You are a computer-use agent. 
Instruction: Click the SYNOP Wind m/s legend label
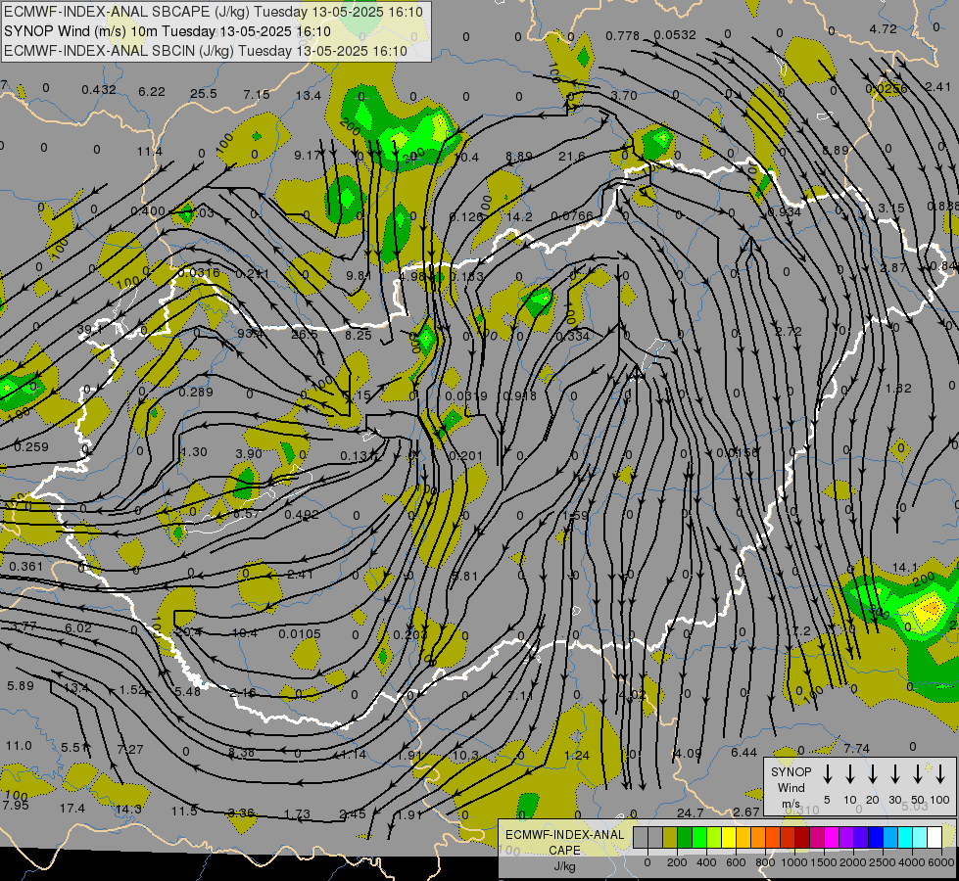(791, 787)
